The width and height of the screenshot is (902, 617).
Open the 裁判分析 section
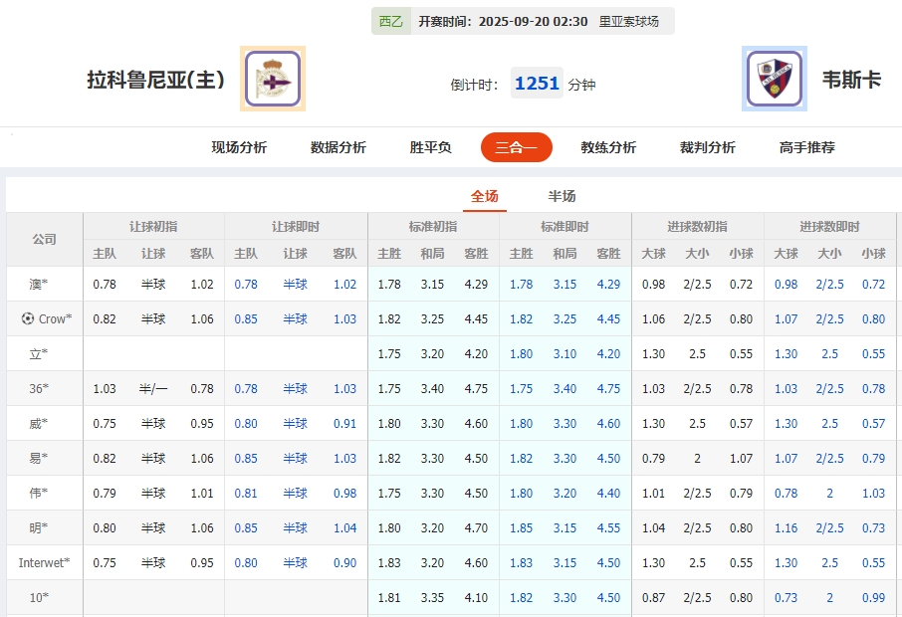pos(707,145)
